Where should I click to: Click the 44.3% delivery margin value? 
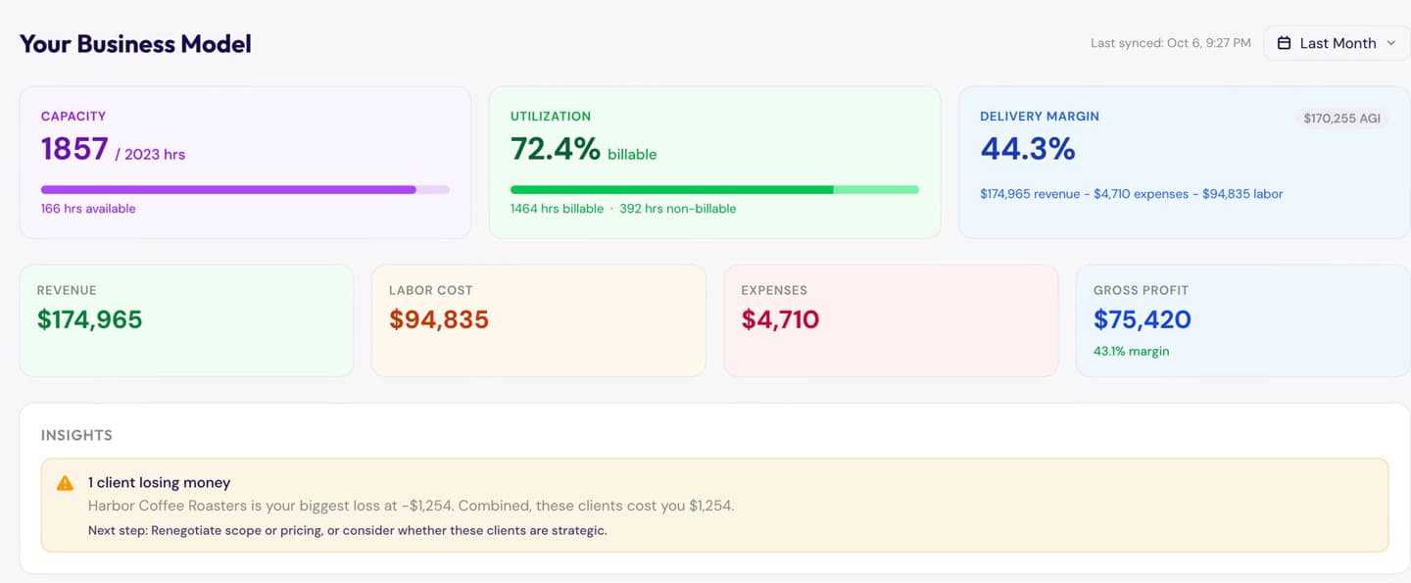pos(1028,149)
